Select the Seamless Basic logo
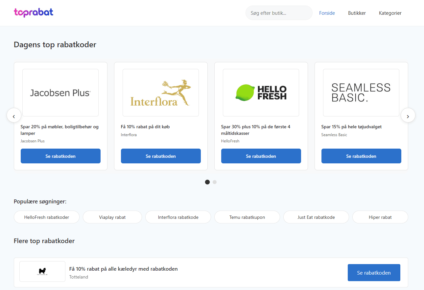The width and height of the screenshot is (424, 290). click(361, 93)
